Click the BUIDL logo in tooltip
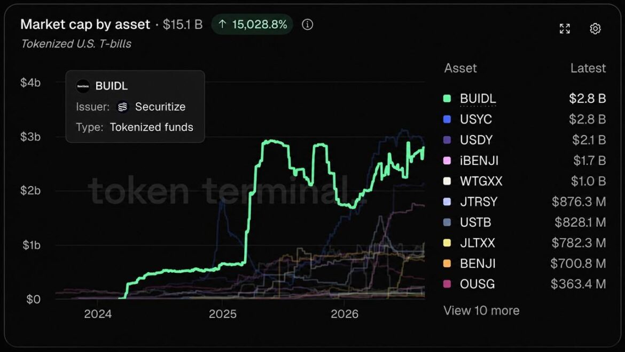This screenshot has height=352, width=625. click(83, 86)
